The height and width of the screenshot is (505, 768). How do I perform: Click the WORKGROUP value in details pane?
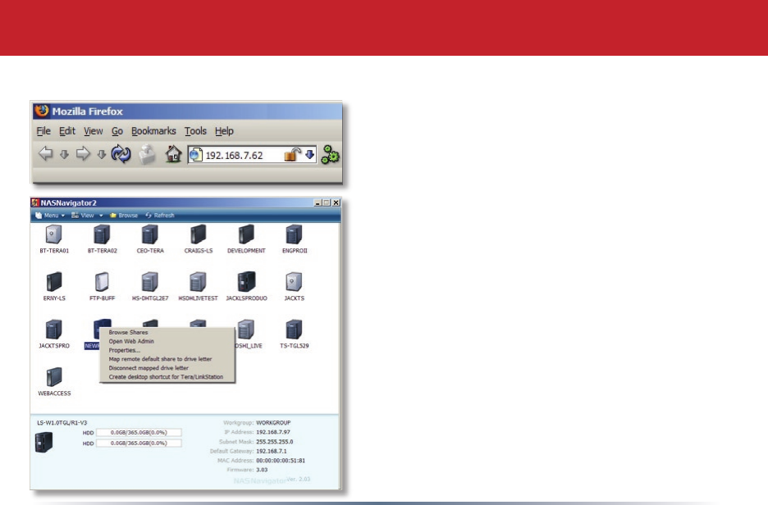pos(273,423)
